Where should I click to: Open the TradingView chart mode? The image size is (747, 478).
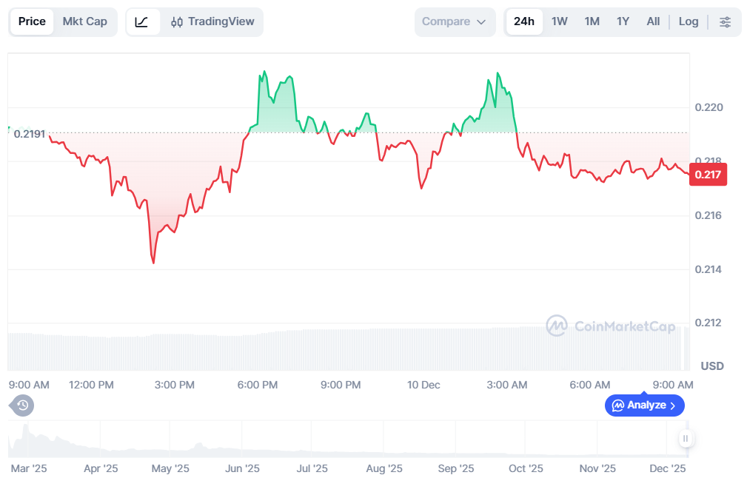[x=212, y=22]
